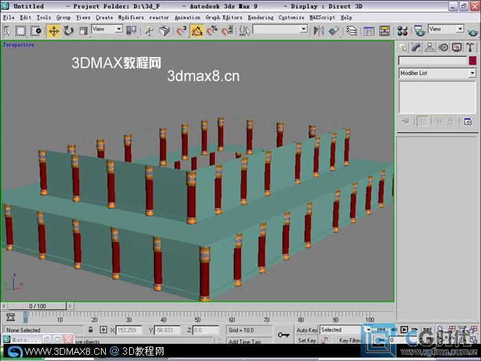This screenshot has width=481, height=361.
Task: Toggle Auto Key animation mode
Action: click(306, 330)
